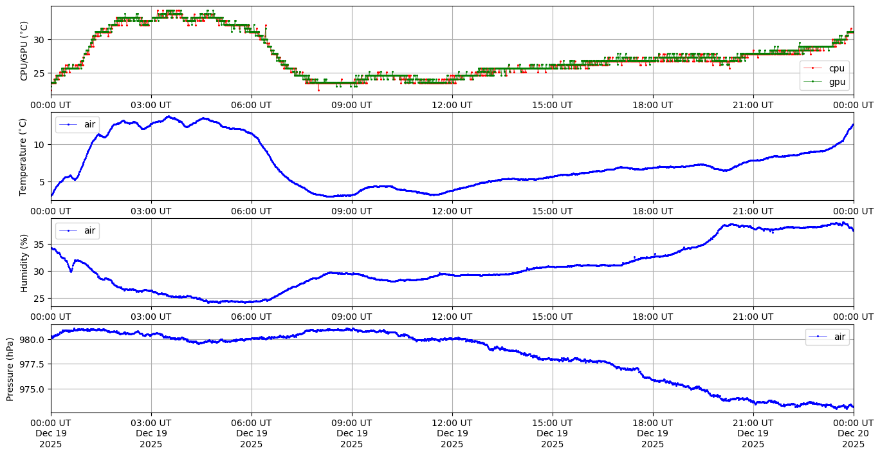Click the gpu legend entry label
The width and height of the screenshot is (880, 455).
[836, 82]
